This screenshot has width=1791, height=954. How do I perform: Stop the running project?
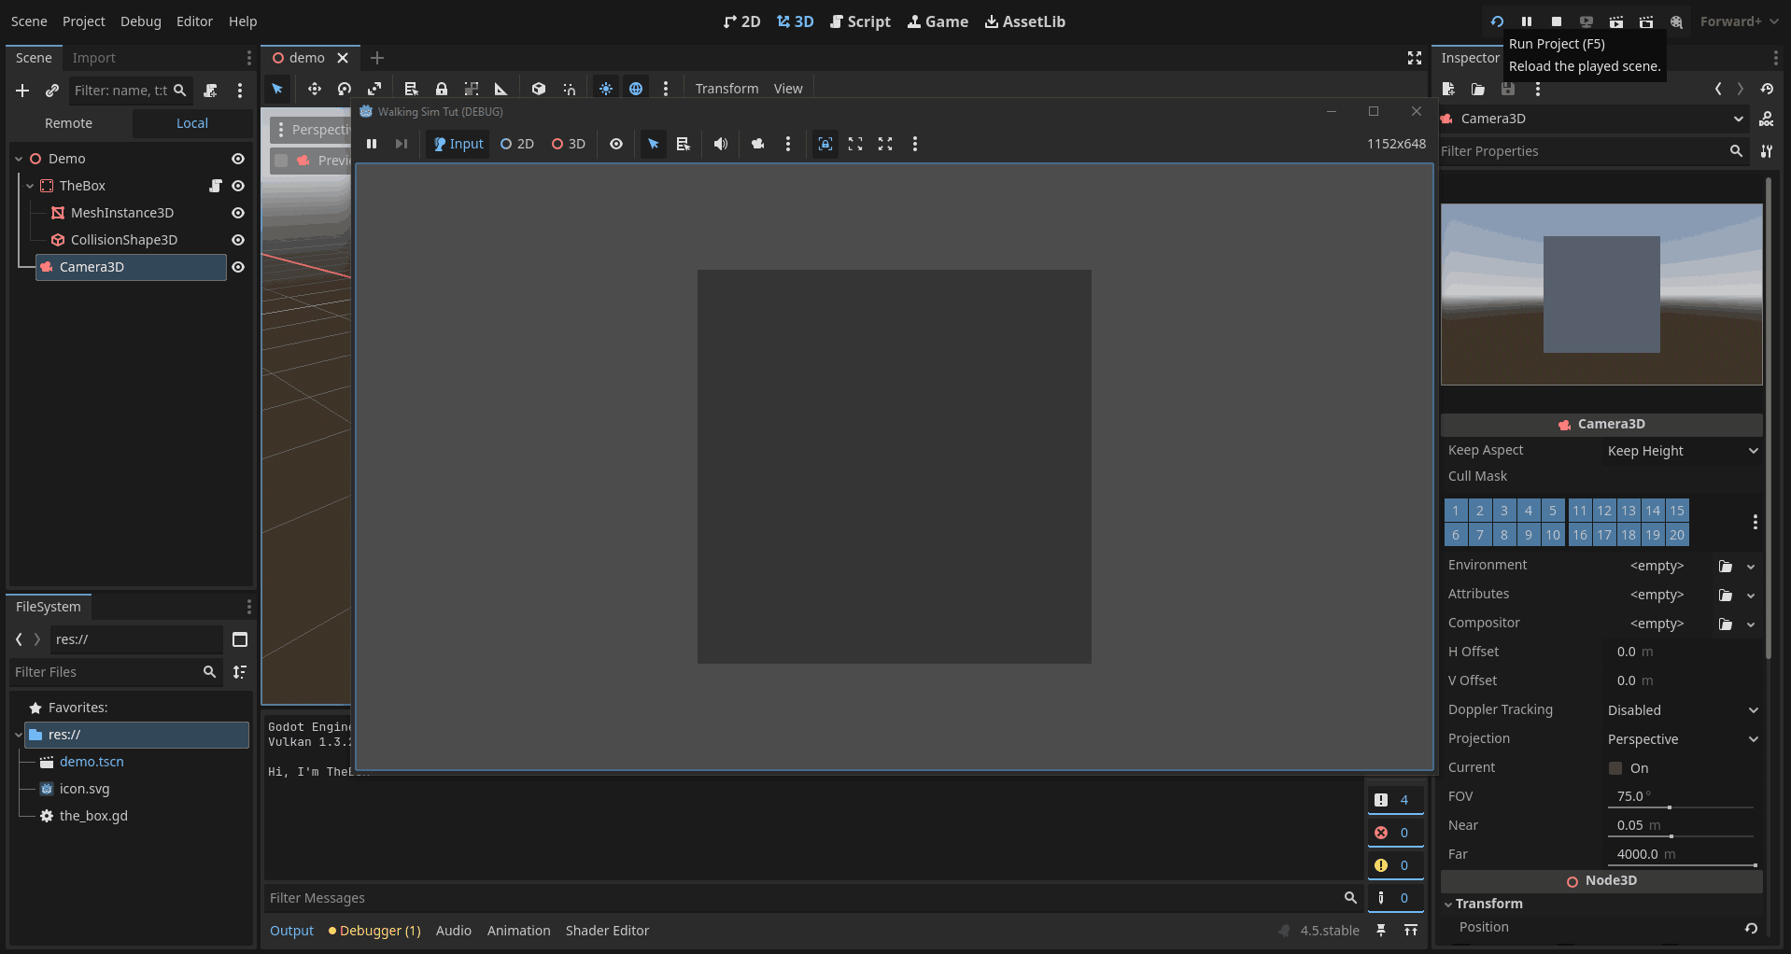tap(1557, 21)
